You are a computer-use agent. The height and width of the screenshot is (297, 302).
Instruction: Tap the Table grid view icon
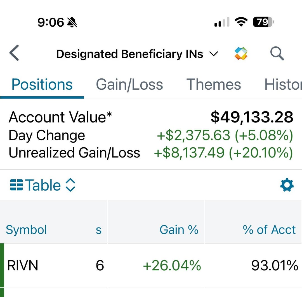(x=16, y=185)
